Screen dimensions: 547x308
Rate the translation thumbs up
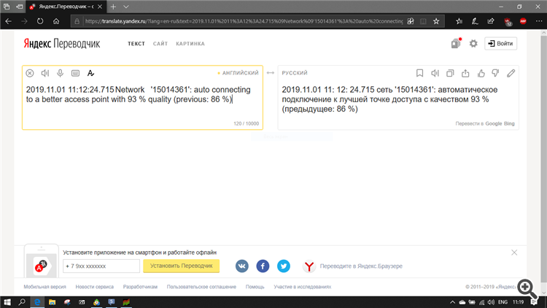coord(481,73)
